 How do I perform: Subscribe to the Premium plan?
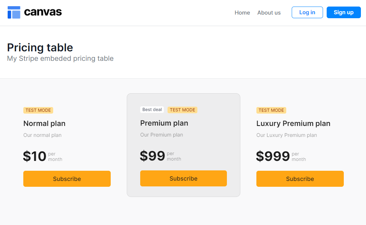pyautogui.click(x=184, y=178)
